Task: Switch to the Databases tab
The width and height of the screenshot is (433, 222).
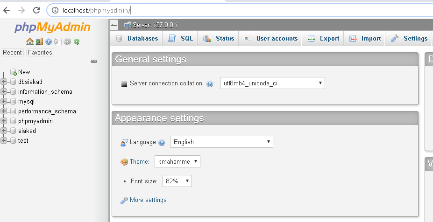Action: [136, 39]
